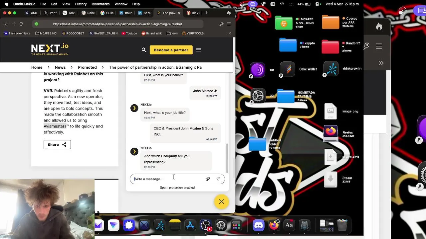426x239 pixels.
Task: Open the Bookmarks menu
Action: click(x=101, y=4)
